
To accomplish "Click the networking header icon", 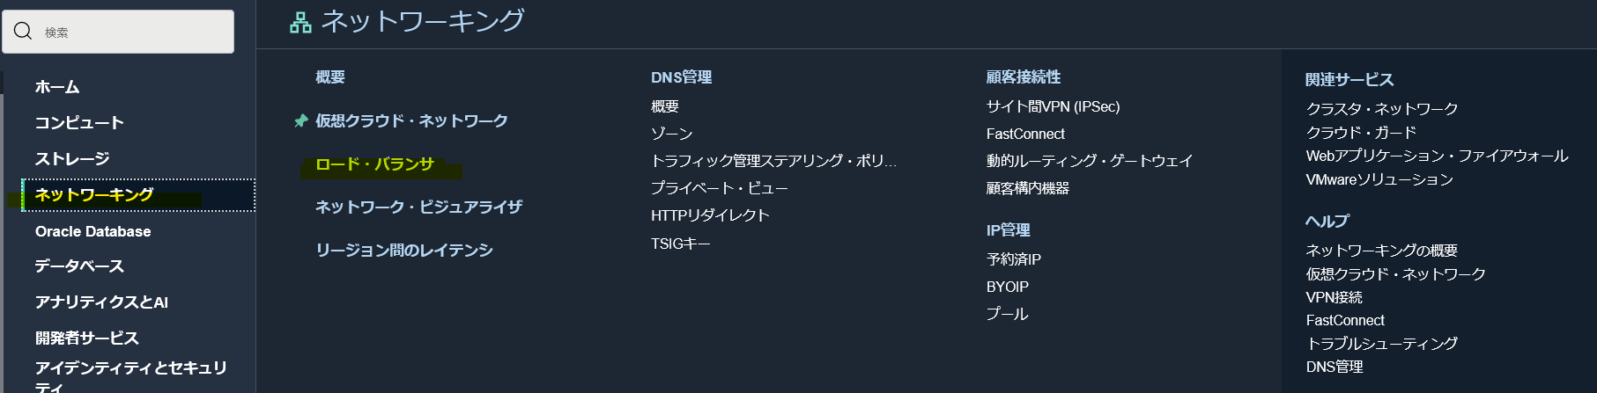I will (300, 22).
